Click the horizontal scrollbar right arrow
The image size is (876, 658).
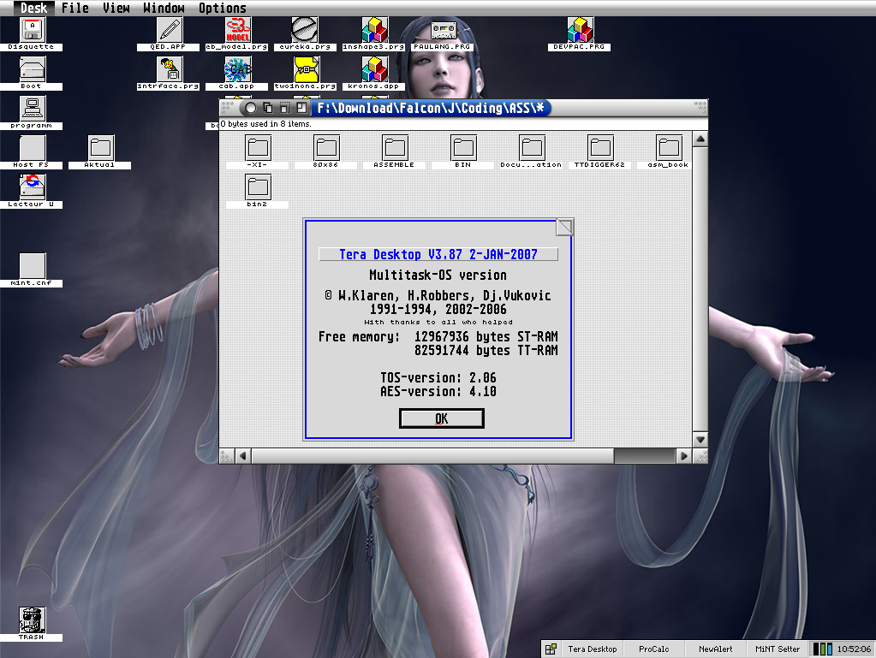pos(684,456)
